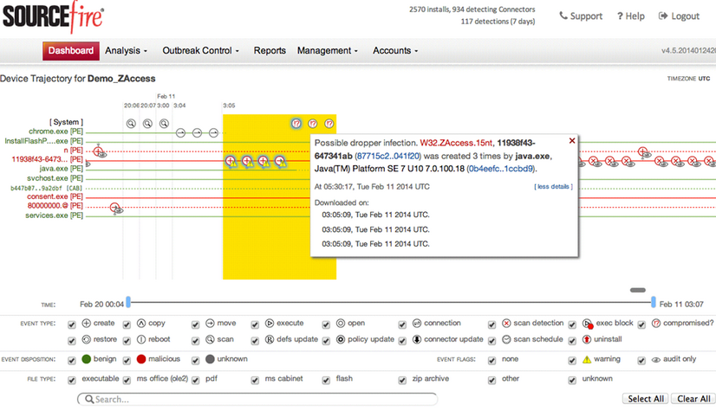Image resolution: width=716 pixels, height=411 pixels.
Task: Disable the execute event type checkbox
Action: pyautogui.click(x=255, y=324)
